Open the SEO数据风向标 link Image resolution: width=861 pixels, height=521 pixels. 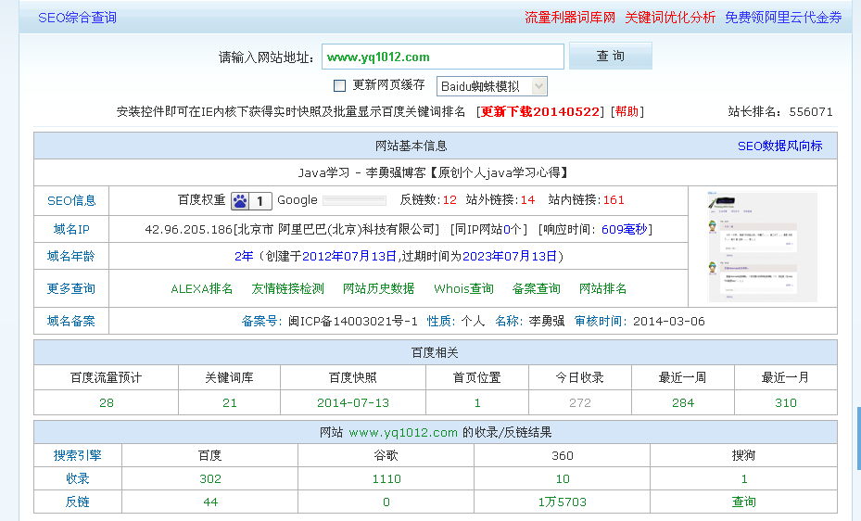[x=779, y=146]
